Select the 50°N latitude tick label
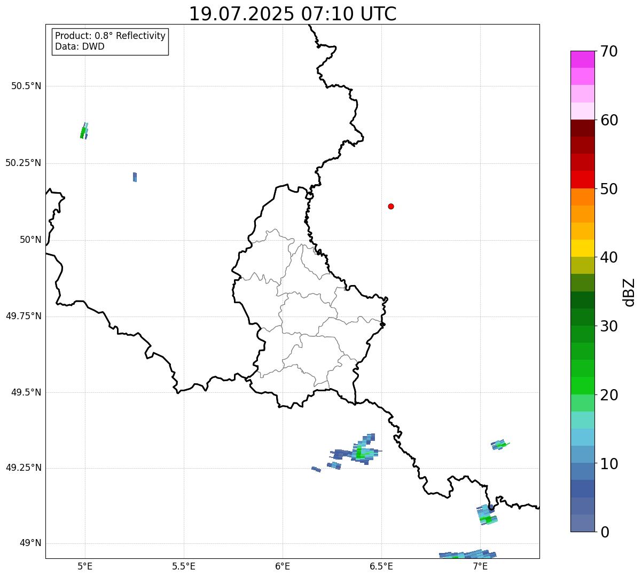The width and height of the screenshot is (642, 577). click(x=30, y=240)
